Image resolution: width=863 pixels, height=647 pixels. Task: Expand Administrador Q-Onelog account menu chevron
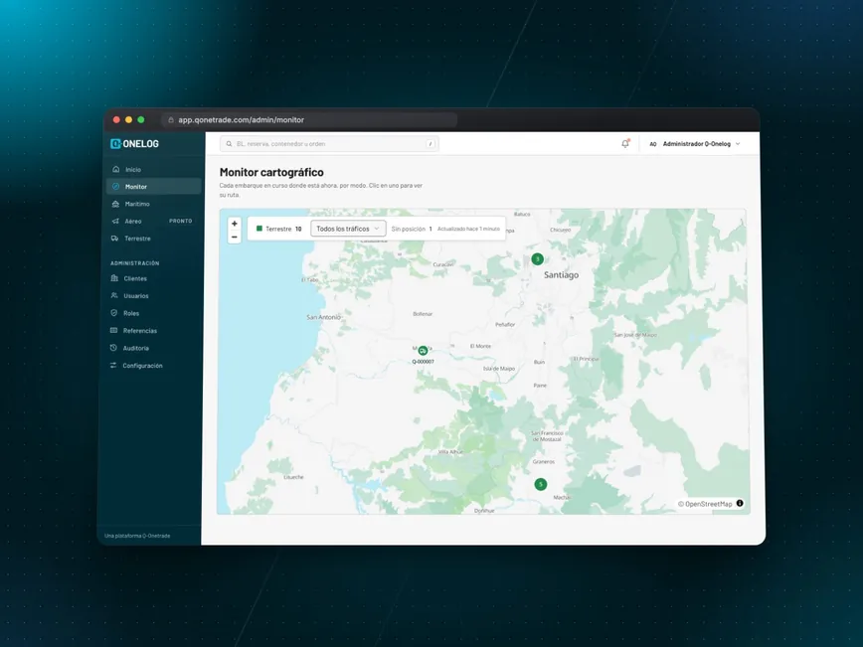pos(738,144)
